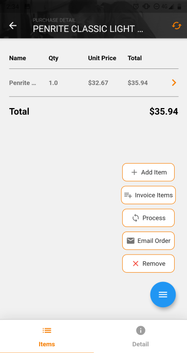Tap the circular arrows icon in Process
This screenshot has height=353, width=187.
136,218
